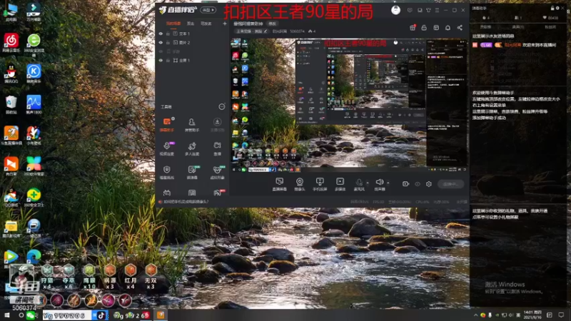Lock the 全屏 1 source layer
This screenshot has width=571, height=321.
(168, 61)
